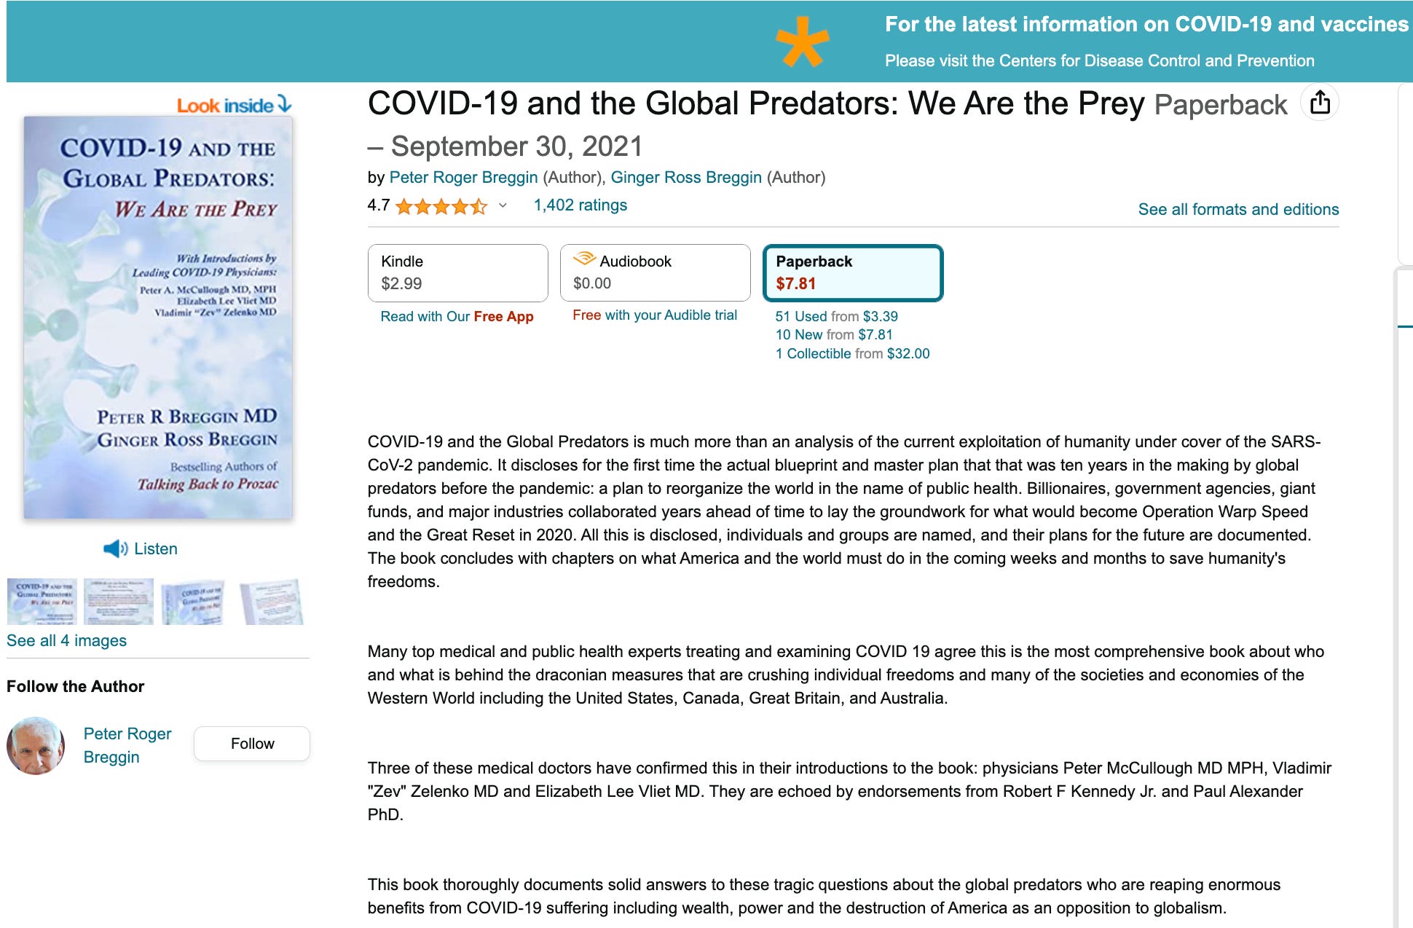This screenshot has height=928, width=1413.
Task: Click the Listen text label
Action: [x=156, y=549]
